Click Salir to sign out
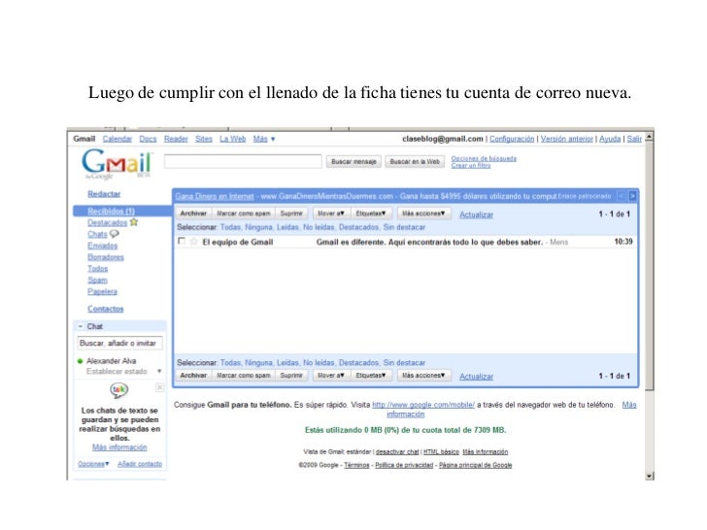The width and height of the screenshot is (707, 530). 634,139
